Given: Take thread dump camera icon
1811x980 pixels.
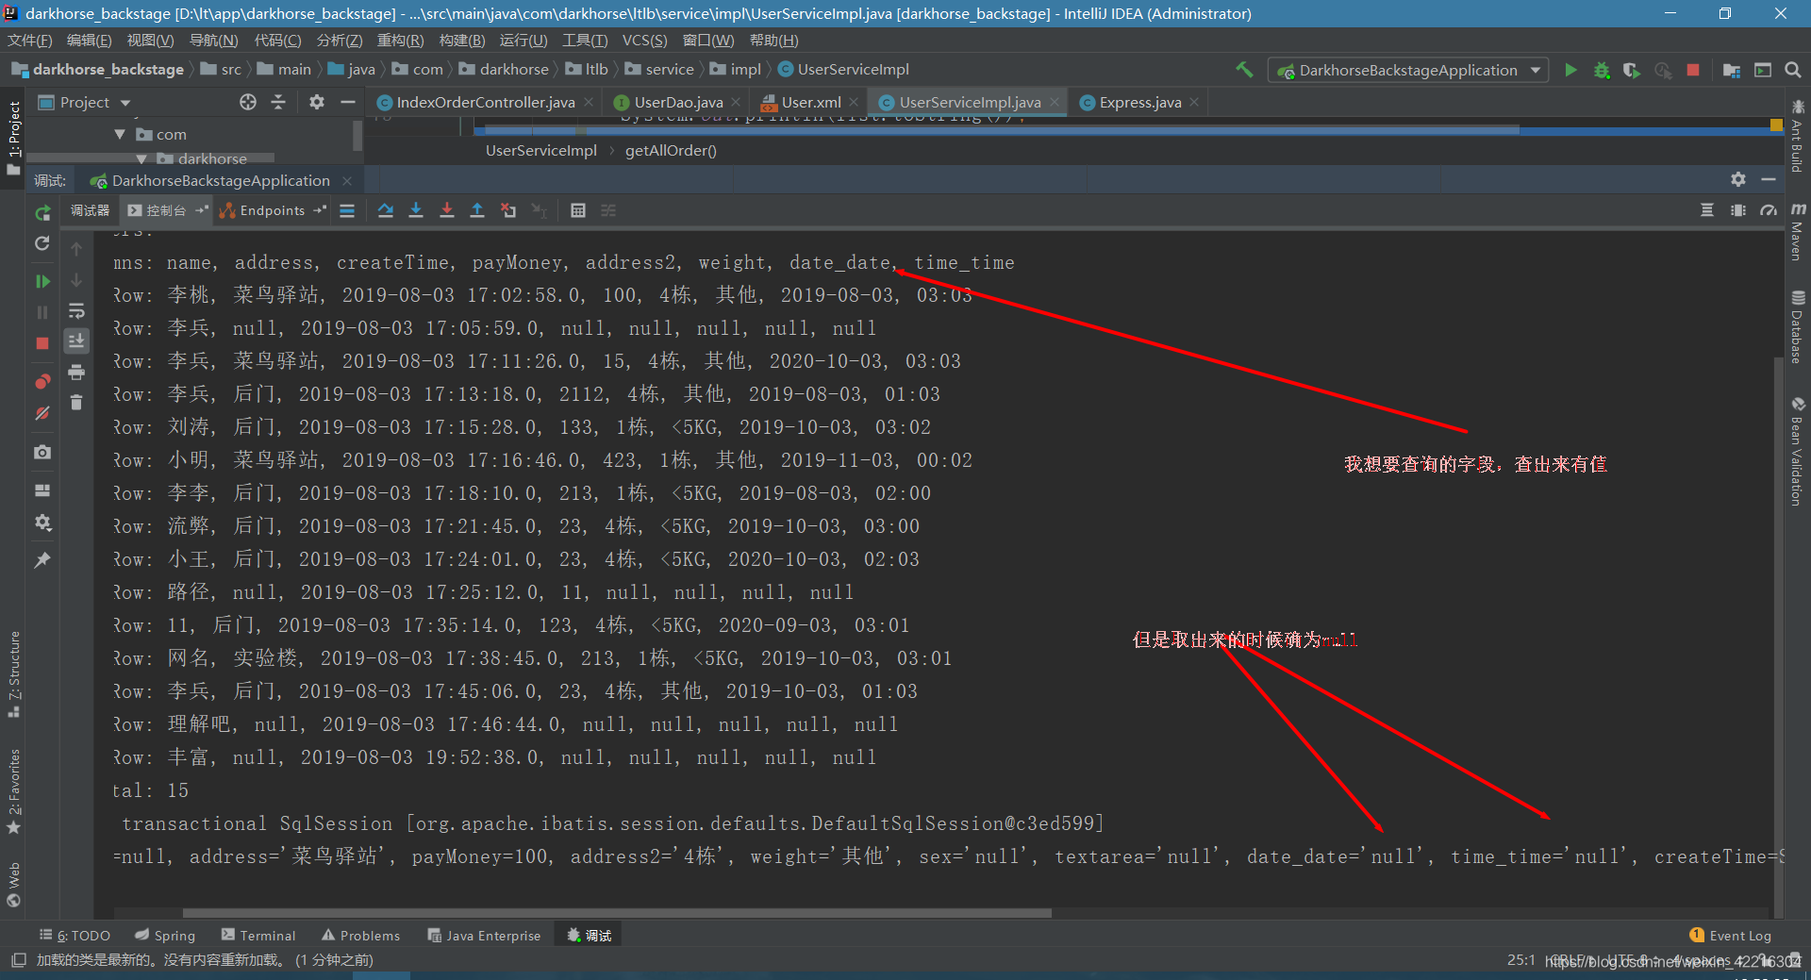Looking at the screenshot, I should point(42,453).
